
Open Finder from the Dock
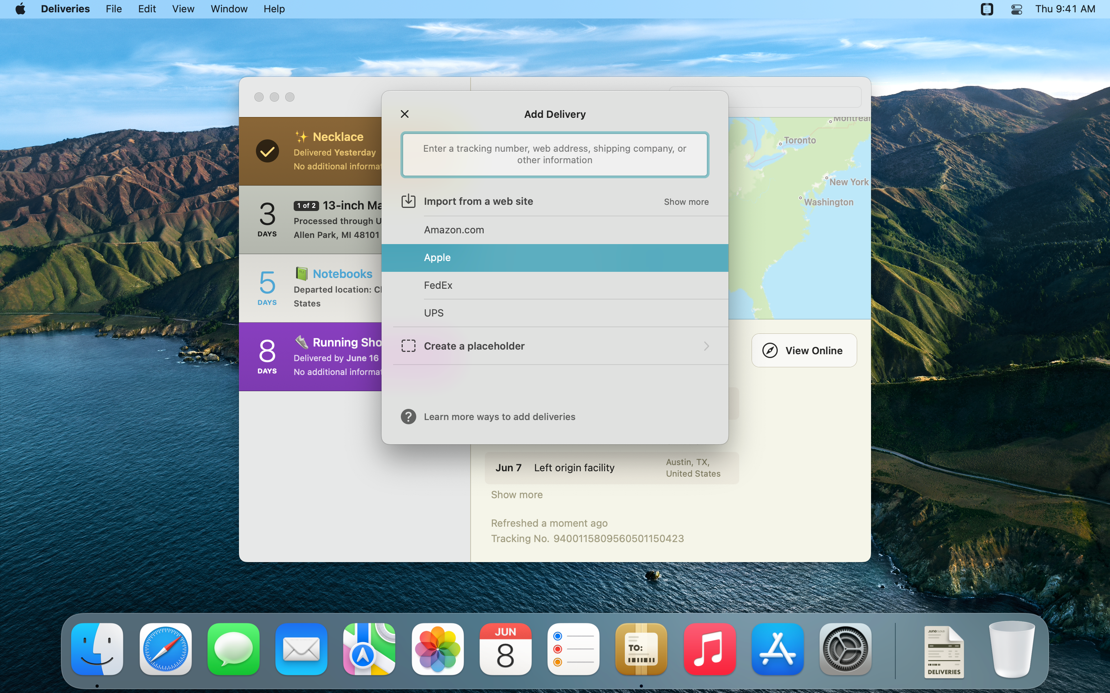point(97,649)
